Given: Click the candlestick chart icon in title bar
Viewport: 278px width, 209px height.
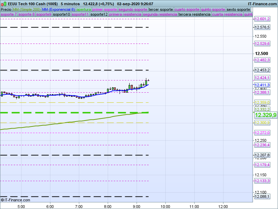Looking at the screenshot, I should point(3,4).
